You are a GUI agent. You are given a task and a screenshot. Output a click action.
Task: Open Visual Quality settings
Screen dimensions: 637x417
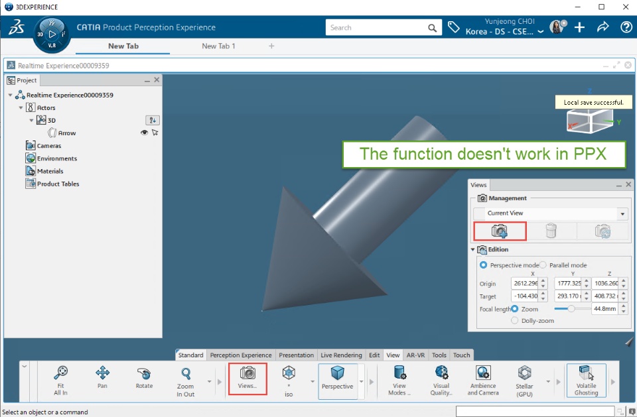point(441,380)
